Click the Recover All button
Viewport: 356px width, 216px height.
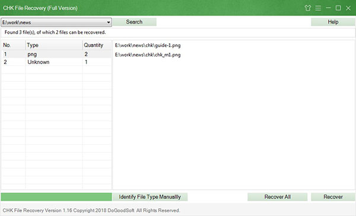click(x=278, y=196)
